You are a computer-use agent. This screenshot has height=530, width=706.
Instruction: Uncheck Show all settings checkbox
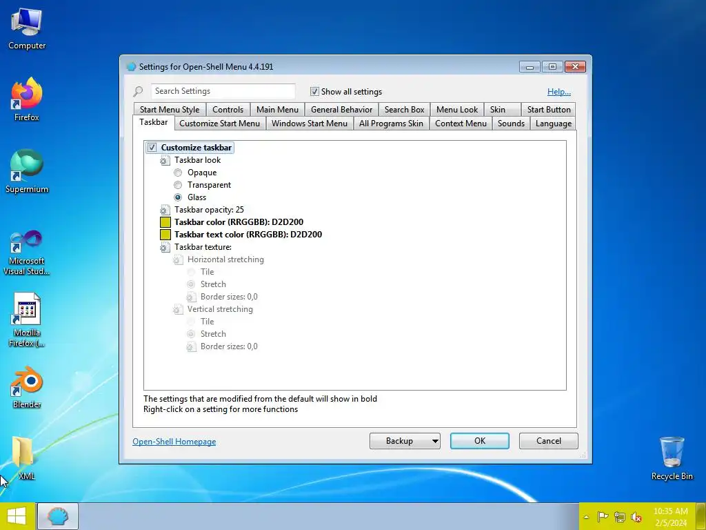(x=314, y=92)
